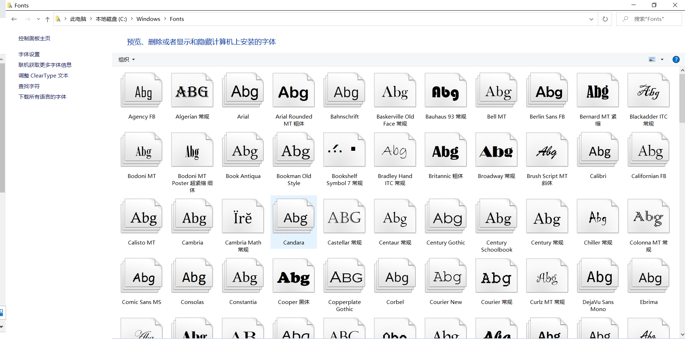
Task: Select the Bradley Hand ITC font icon
Action: (395, 150)
